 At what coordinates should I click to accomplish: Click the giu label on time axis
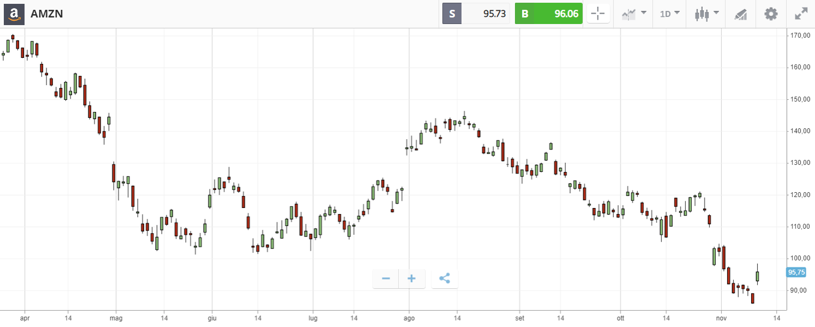(x=212, y=317)
